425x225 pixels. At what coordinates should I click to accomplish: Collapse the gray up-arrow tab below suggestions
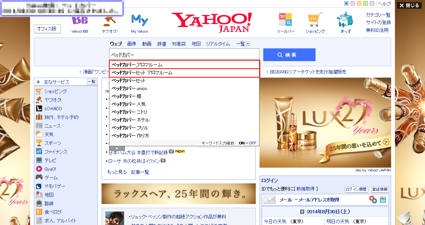[117, 148]
